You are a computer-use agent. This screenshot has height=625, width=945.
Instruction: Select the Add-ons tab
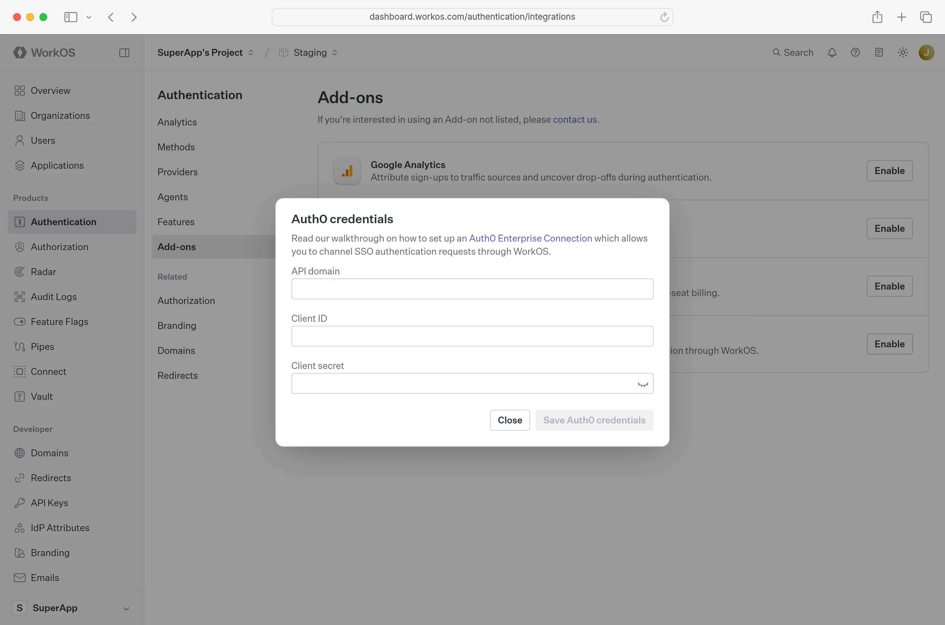click(x=214, y=247)
